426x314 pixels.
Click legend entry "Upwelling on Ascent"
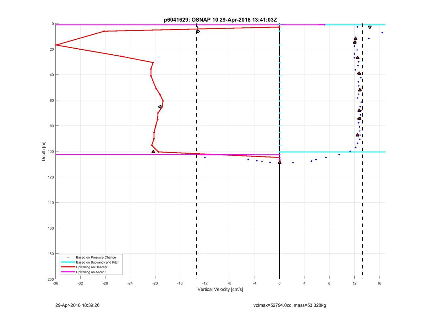coord(91,272)
